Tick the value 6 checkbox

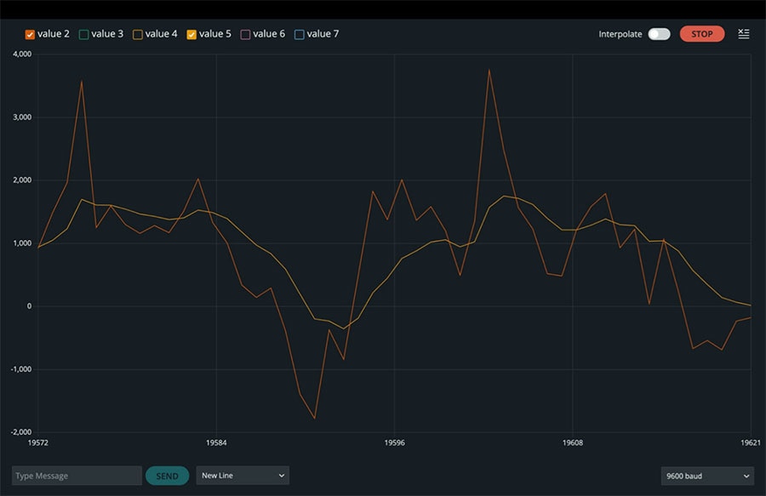tap(246, 34)
